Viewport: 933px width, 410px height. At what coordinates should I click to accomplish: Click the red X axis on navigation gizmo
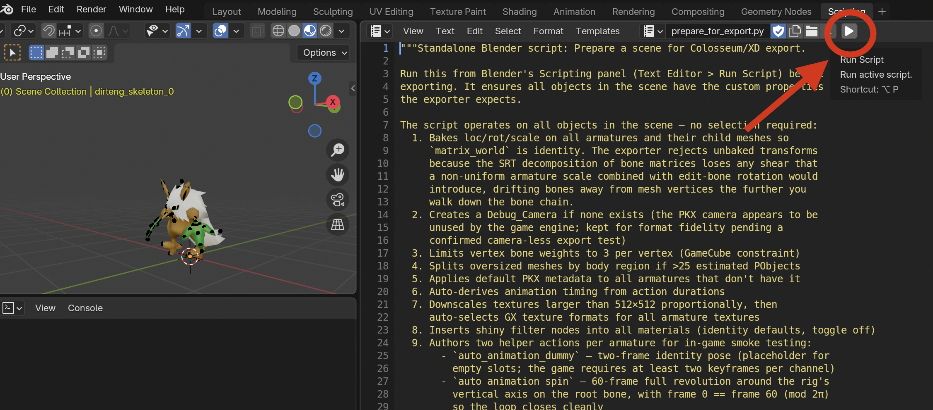coord(333,102)
